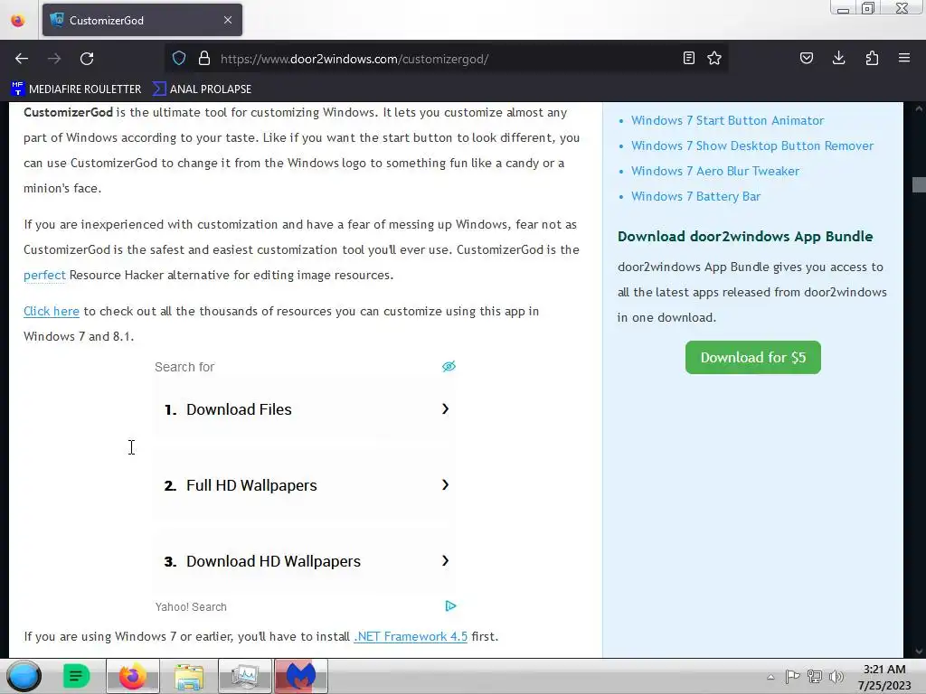Open the .NET Framework 4.5 link

[x=411, y=636]
